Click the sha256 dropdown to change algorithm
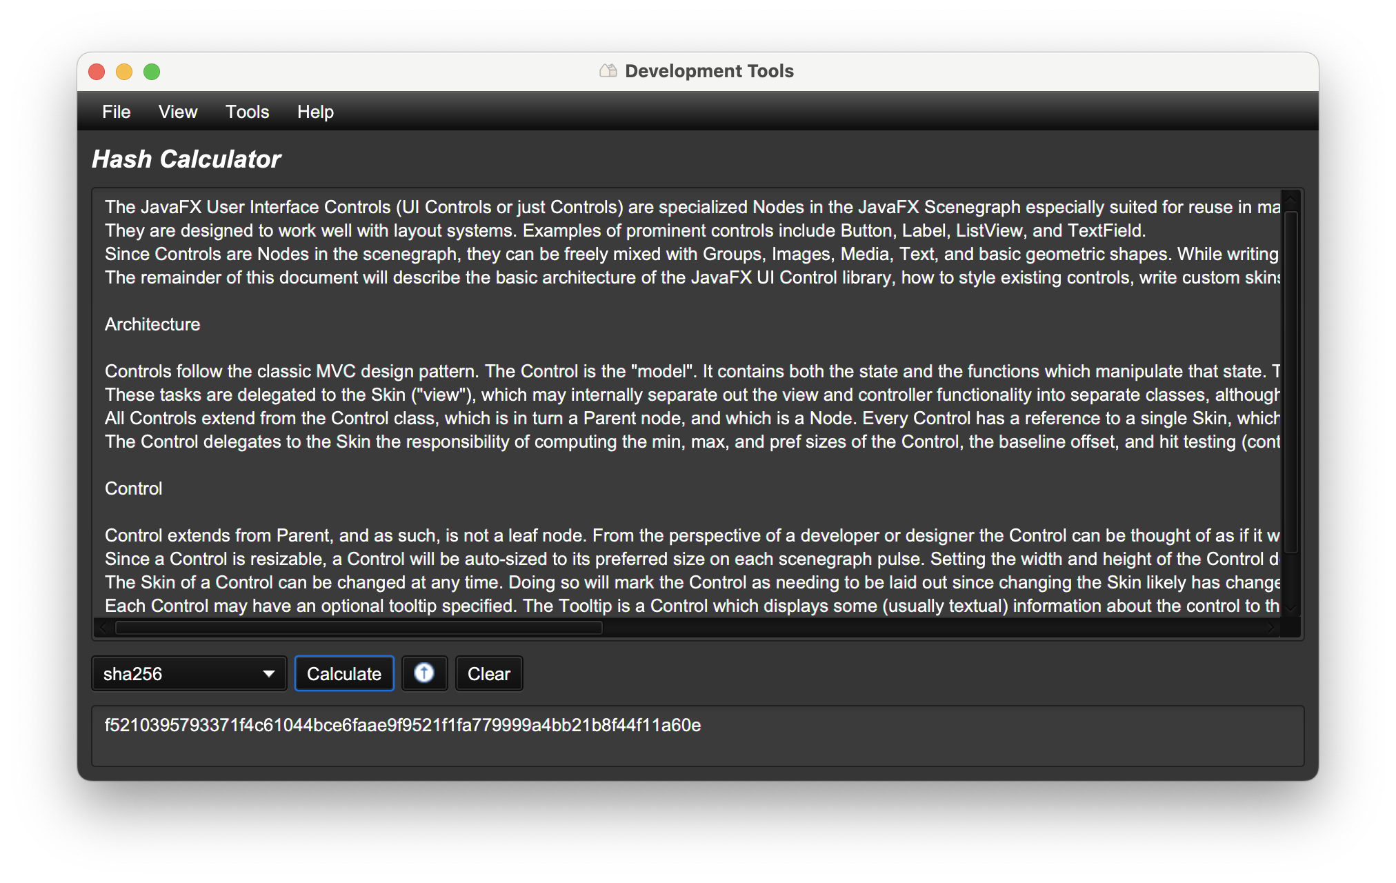The height and width of the screenshot is (883, 1396). click(189, 673)
